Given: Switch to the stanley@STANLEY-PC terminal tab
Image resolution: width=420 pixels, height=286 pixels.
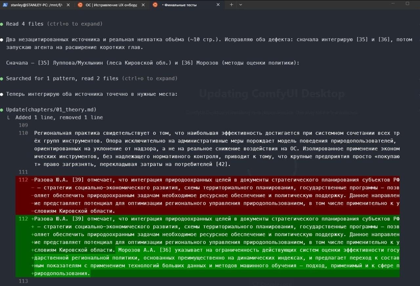Looking at the screenshot, I should pos(36,5).
